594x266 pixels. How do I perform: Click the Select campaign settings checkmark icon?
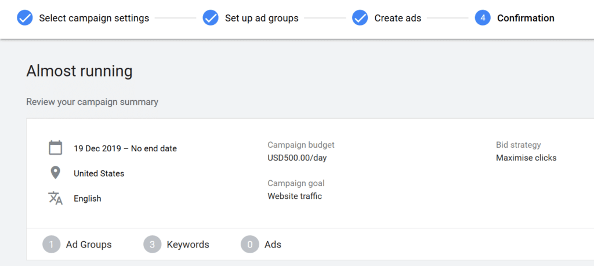[25, 18]
